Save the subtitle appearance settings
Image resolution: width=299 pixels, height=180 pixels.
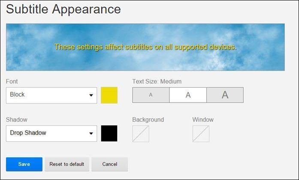pyautogui.click(x=24, y=164)
